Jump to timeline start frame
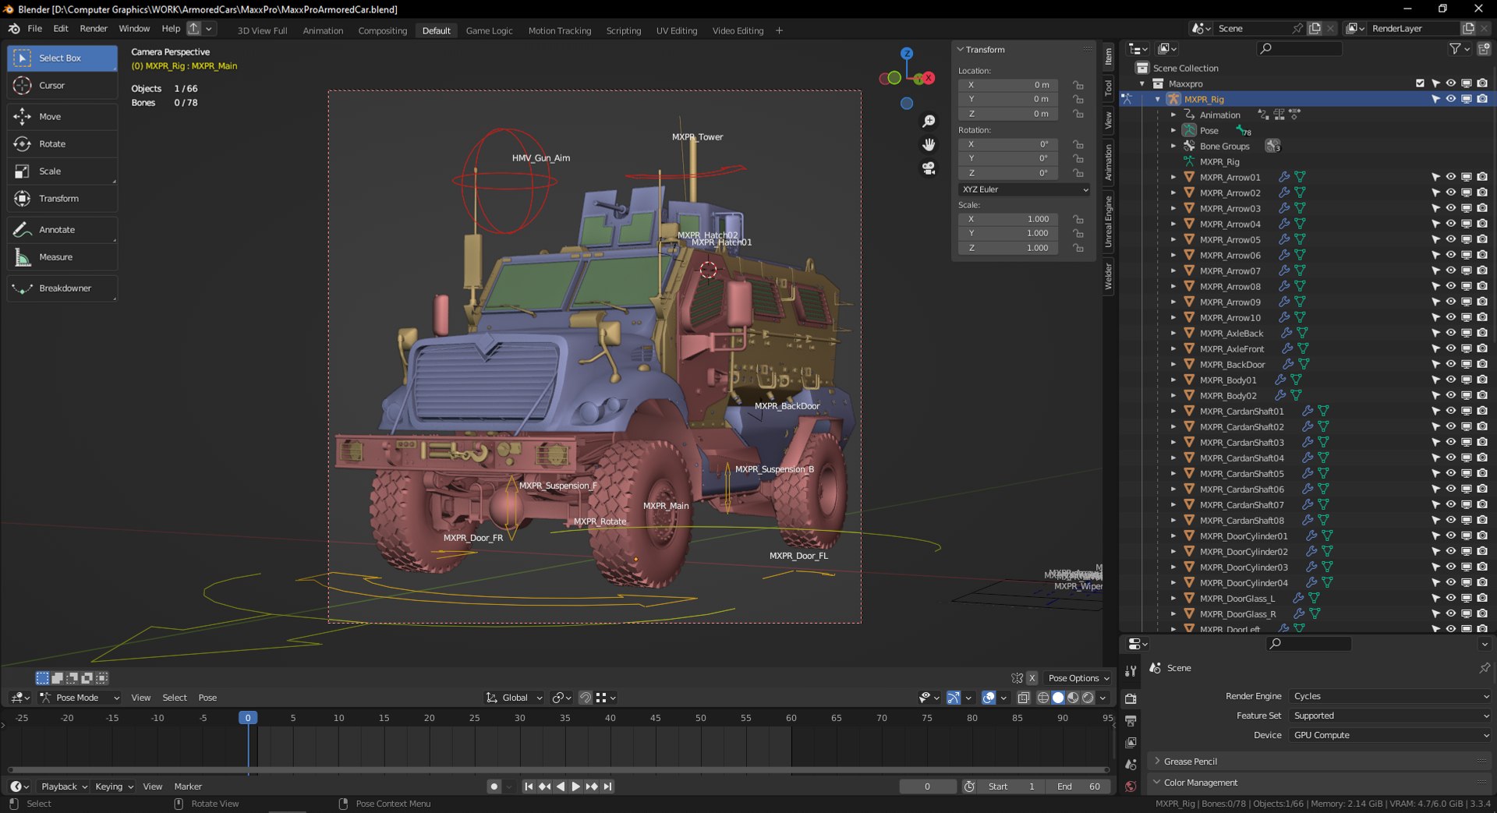Viewport: 1497px width, 813px height. 529,786
